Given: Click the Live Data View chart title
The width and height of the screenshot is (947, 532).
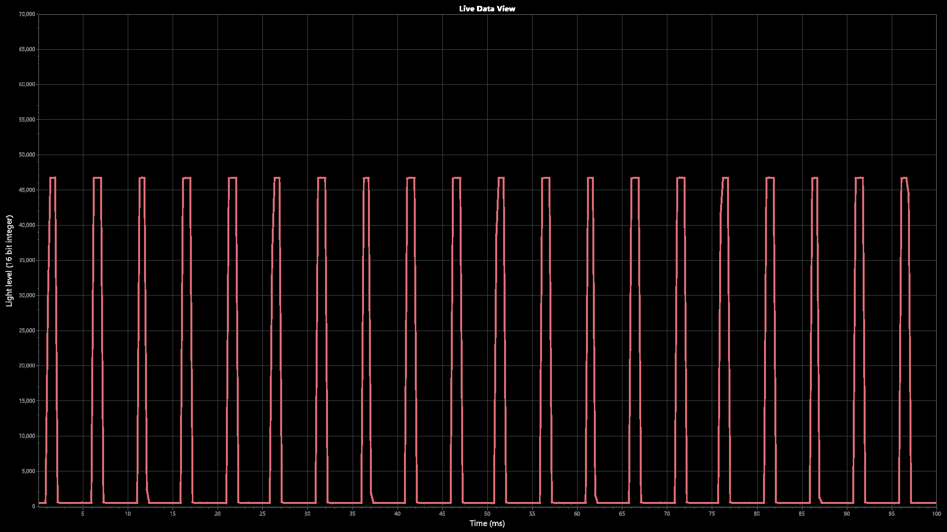Looking at the screenshot, I should click(487, 8).
